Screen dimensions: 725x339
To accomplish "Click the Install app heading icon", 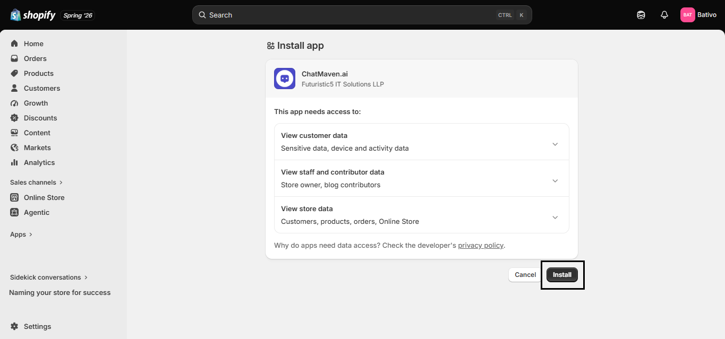I will [270, 46].
